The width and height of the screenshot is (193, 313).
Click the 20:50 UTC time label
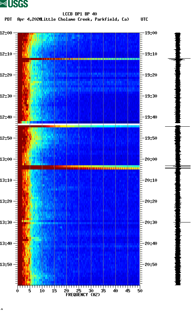point(151,265)
